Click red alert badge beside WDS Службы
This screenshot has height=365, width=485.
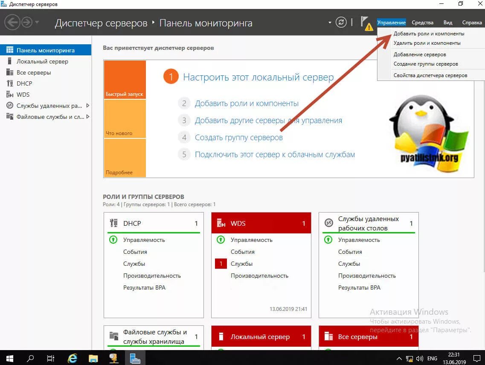coord(221,264)
